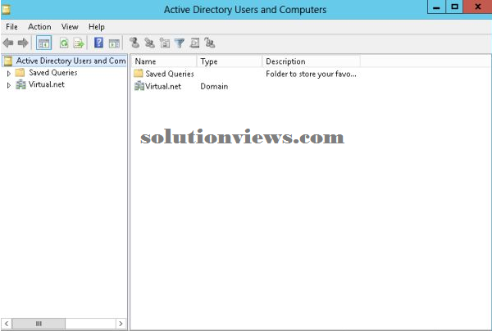Select Virtual.net in the console tree
This screenshot has height=331, width=492.
pyautogui.click(x=47, y=84)
